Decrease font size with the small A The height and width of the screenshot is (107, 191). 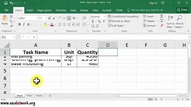click(x=54, y=18)
